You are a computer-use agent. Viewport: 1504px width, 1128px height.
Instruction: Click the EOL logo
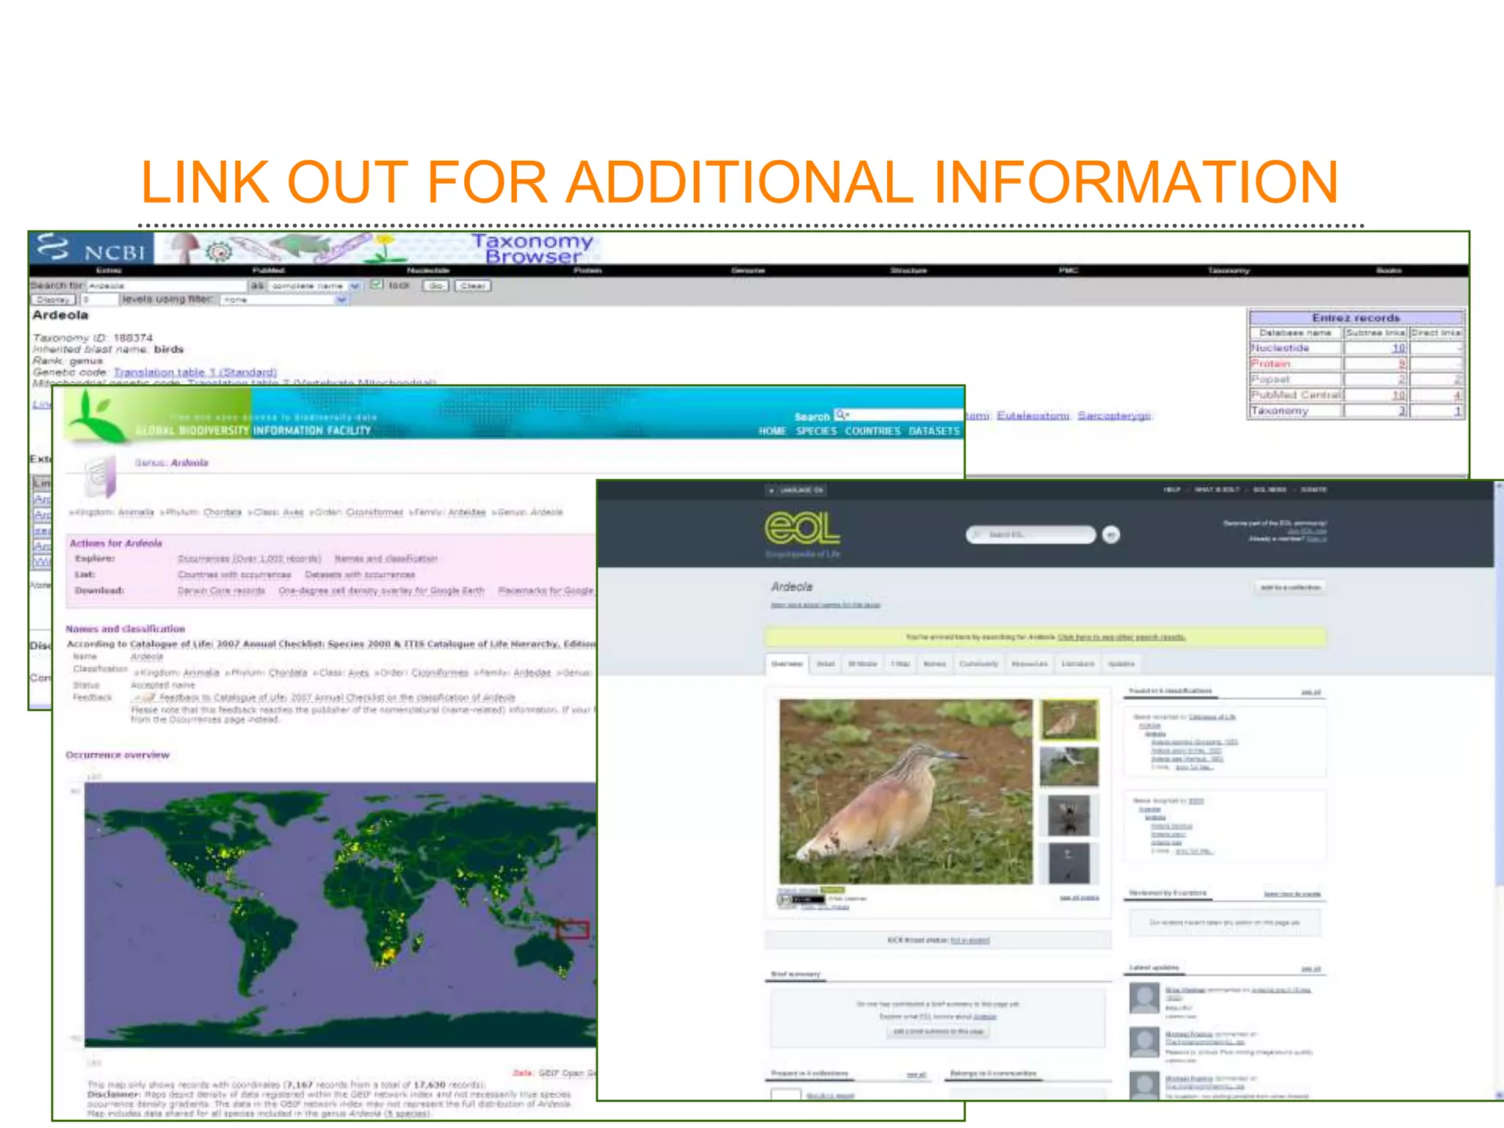[x=802, y=529]
